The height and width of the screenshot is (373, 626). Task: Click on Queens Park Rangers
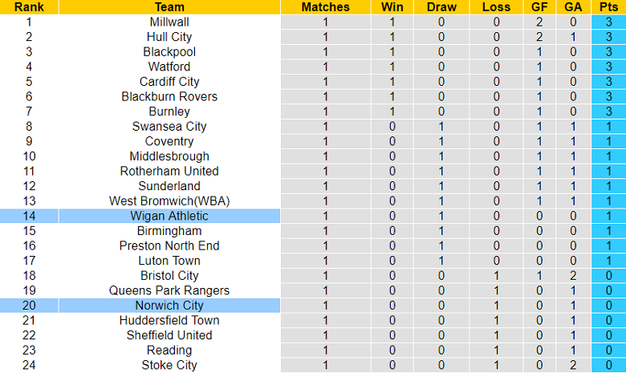pos(169,290)
